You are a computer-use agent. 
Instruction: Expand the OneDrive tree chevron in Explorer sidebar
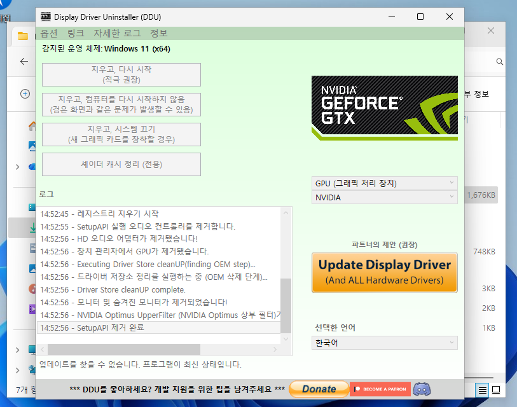pos(17,167)
